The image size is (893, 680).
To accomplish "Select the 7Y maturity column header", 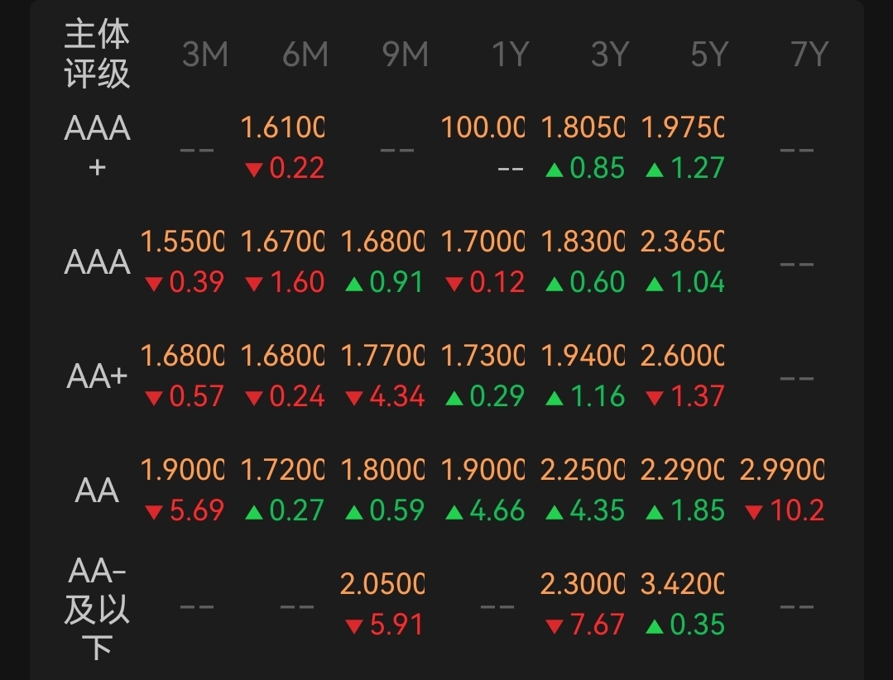I will click(809, 55).
